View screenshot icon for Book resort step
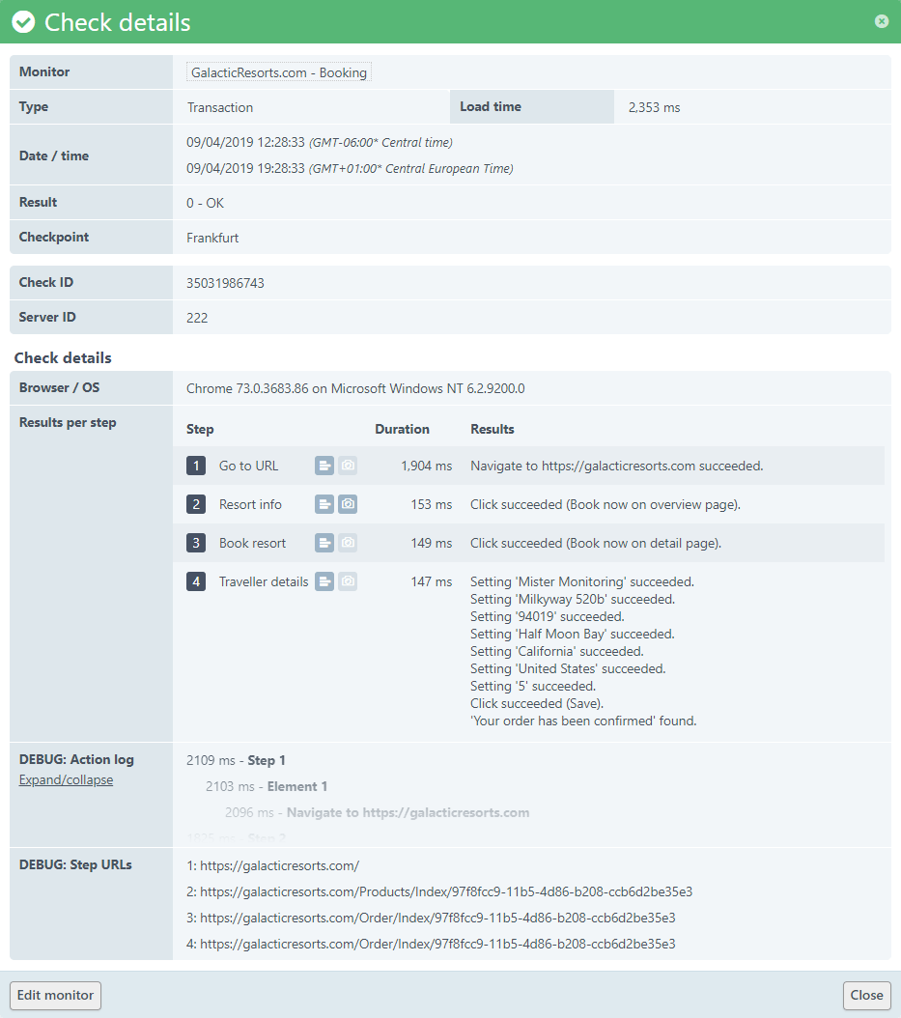Screen dimensions: 901x1018 (x=348, y=543)
